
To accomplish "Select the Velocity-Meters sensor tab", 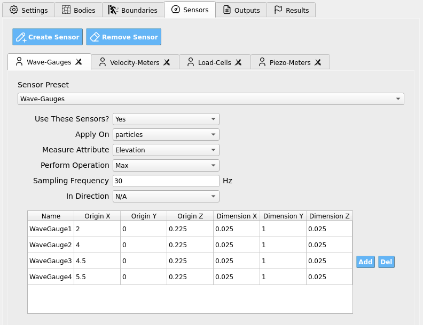I will point(135,62).
